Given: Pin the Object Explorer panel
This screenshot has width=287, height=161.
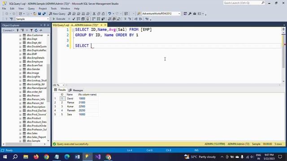Looking at the screenshot, I should click(x=45, y=25).
